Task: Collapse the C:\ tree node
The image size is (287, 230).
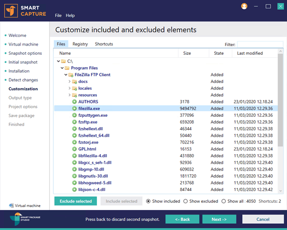Action: pos(59,61)
